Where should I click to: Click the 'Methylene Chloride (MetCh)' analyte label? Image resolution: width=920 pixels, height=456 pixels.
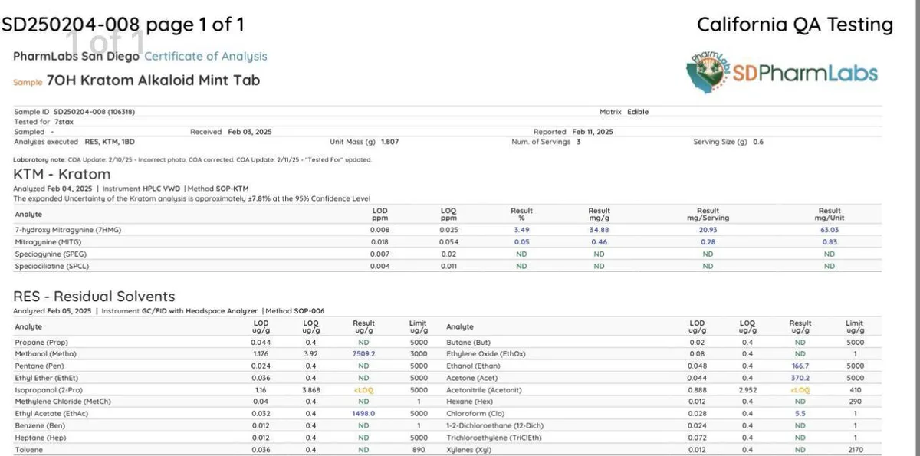click(x=63, y=402)
